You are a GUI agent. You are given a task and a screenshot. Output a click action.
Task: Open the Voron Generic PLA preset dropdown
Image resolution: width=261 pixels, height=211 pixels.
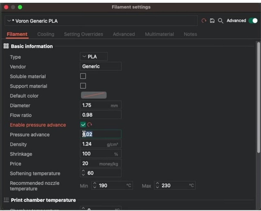[x=101, y=21]
